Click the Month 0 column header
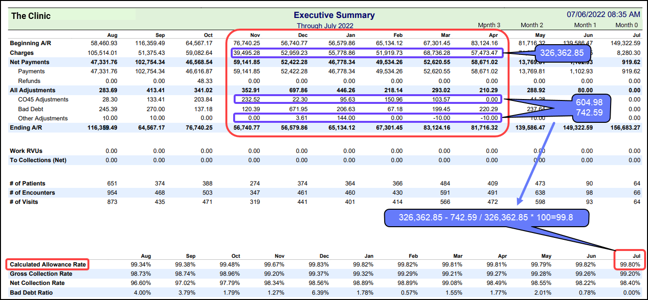Screen dimensions: 648x300 627,25
